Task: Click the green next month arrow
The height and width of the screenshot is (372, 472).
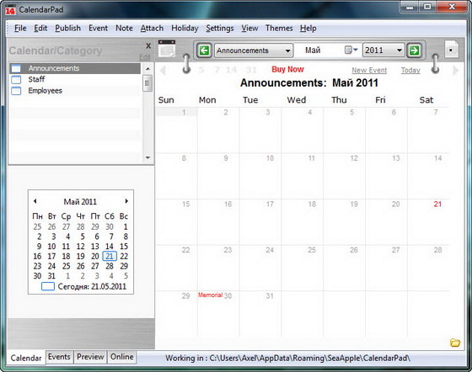Action: (x=414, y=50)
